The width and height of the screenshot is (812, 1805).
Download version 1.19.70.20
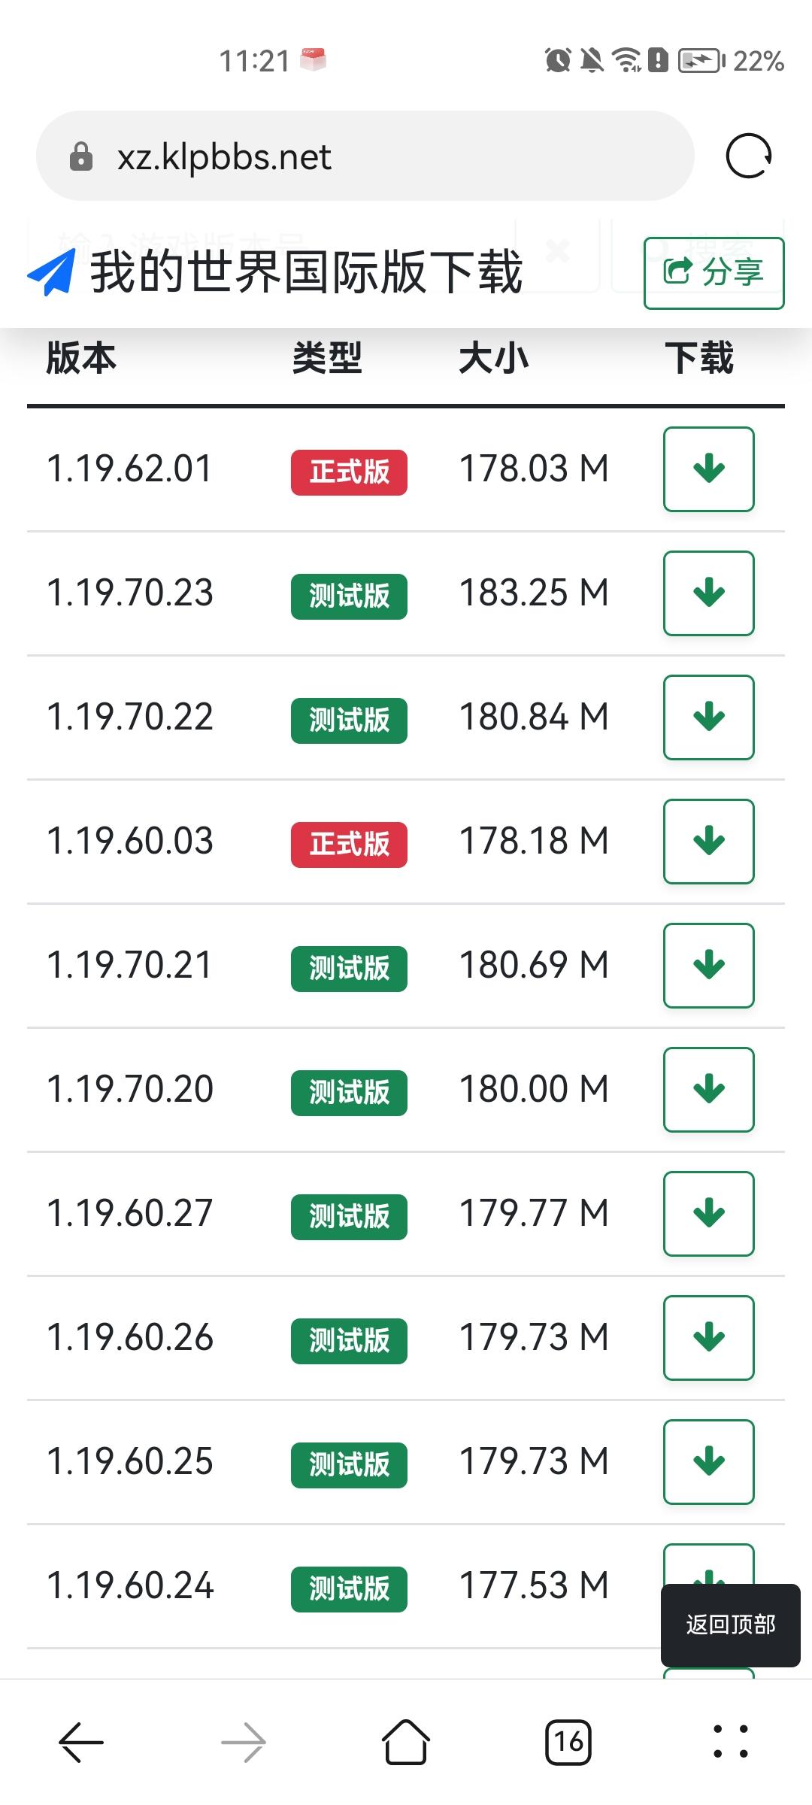[708, 1090]
